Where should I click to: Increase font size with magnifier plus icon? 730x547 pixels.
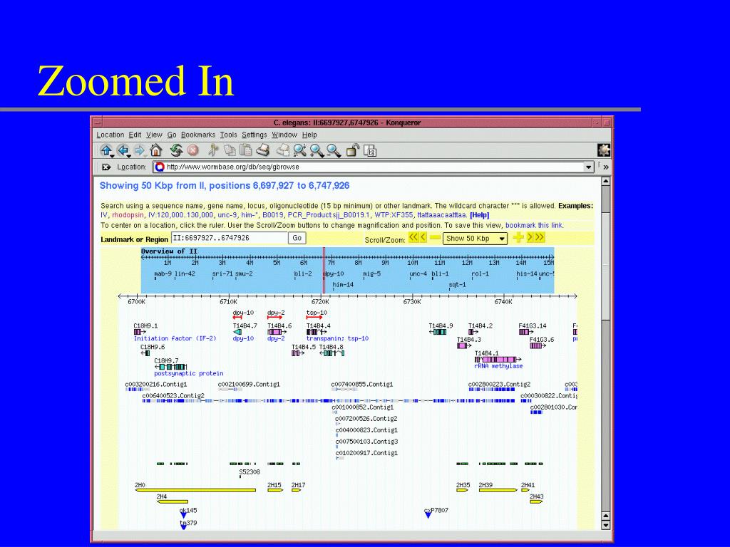point(317,150)
